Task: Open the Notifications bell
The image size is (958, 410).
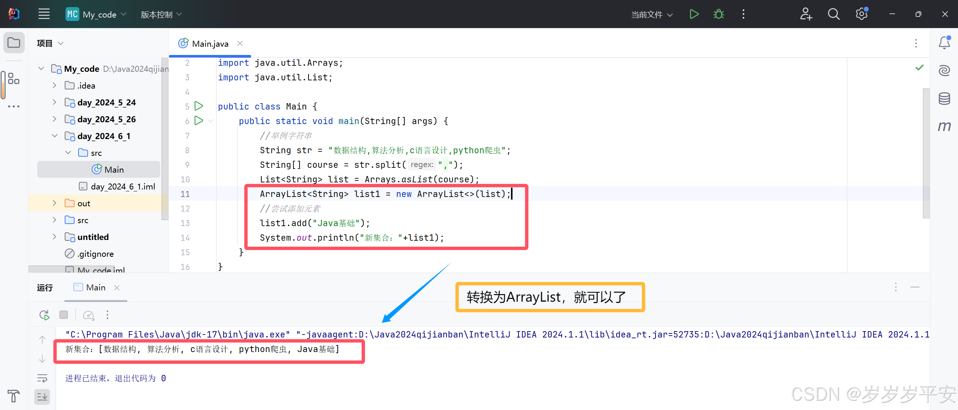Action: coord(944,43)
